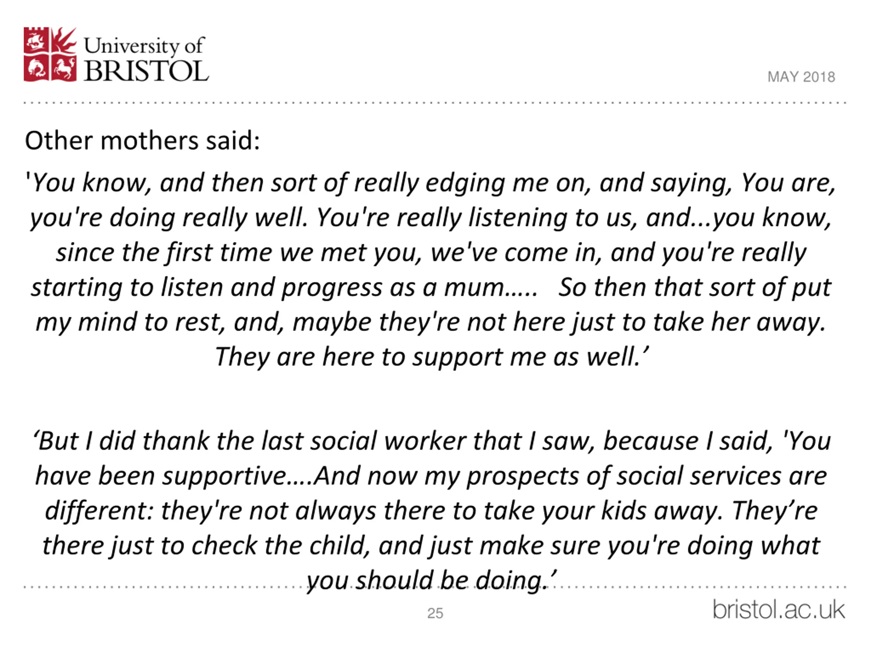Click the 'Other mothers said:' heading
Image resolution: width=871 pixels, height=653 pixels.
click(x=143, y=140)
